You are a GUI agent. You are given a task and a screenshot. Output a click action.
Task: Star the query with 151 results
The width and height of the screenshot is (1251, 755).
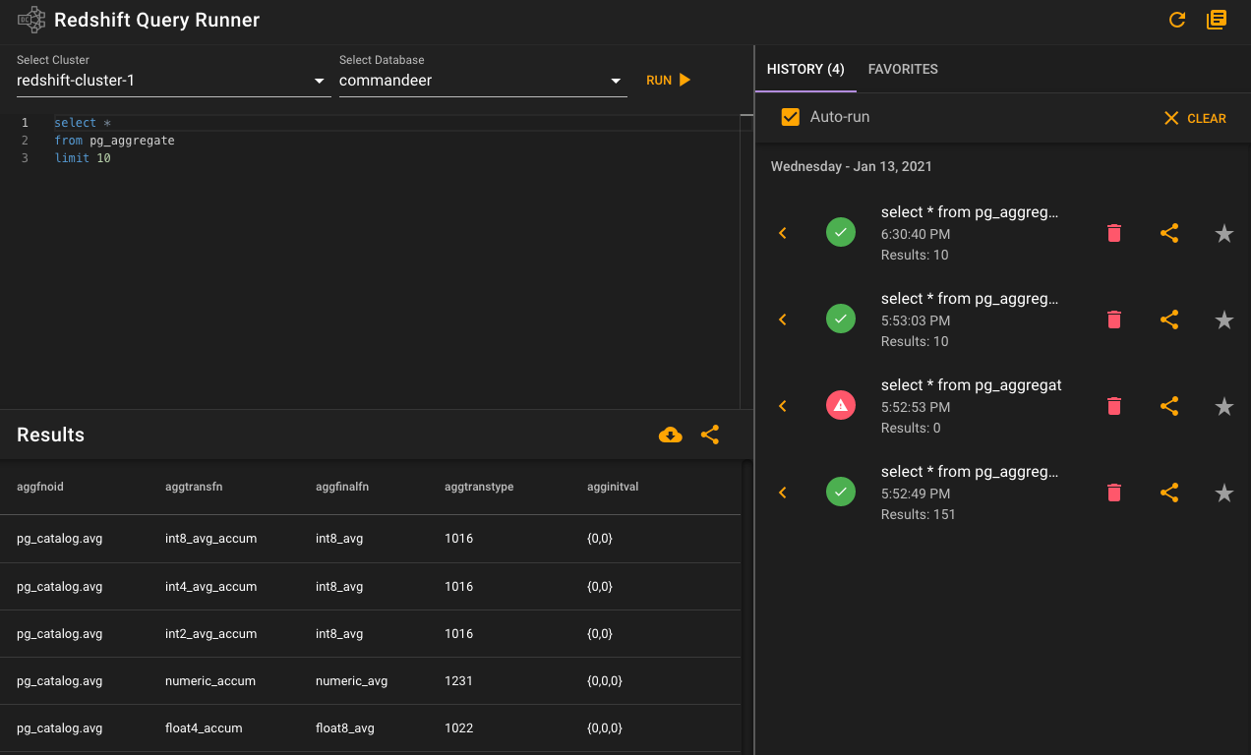click(x=1224, y=493)
